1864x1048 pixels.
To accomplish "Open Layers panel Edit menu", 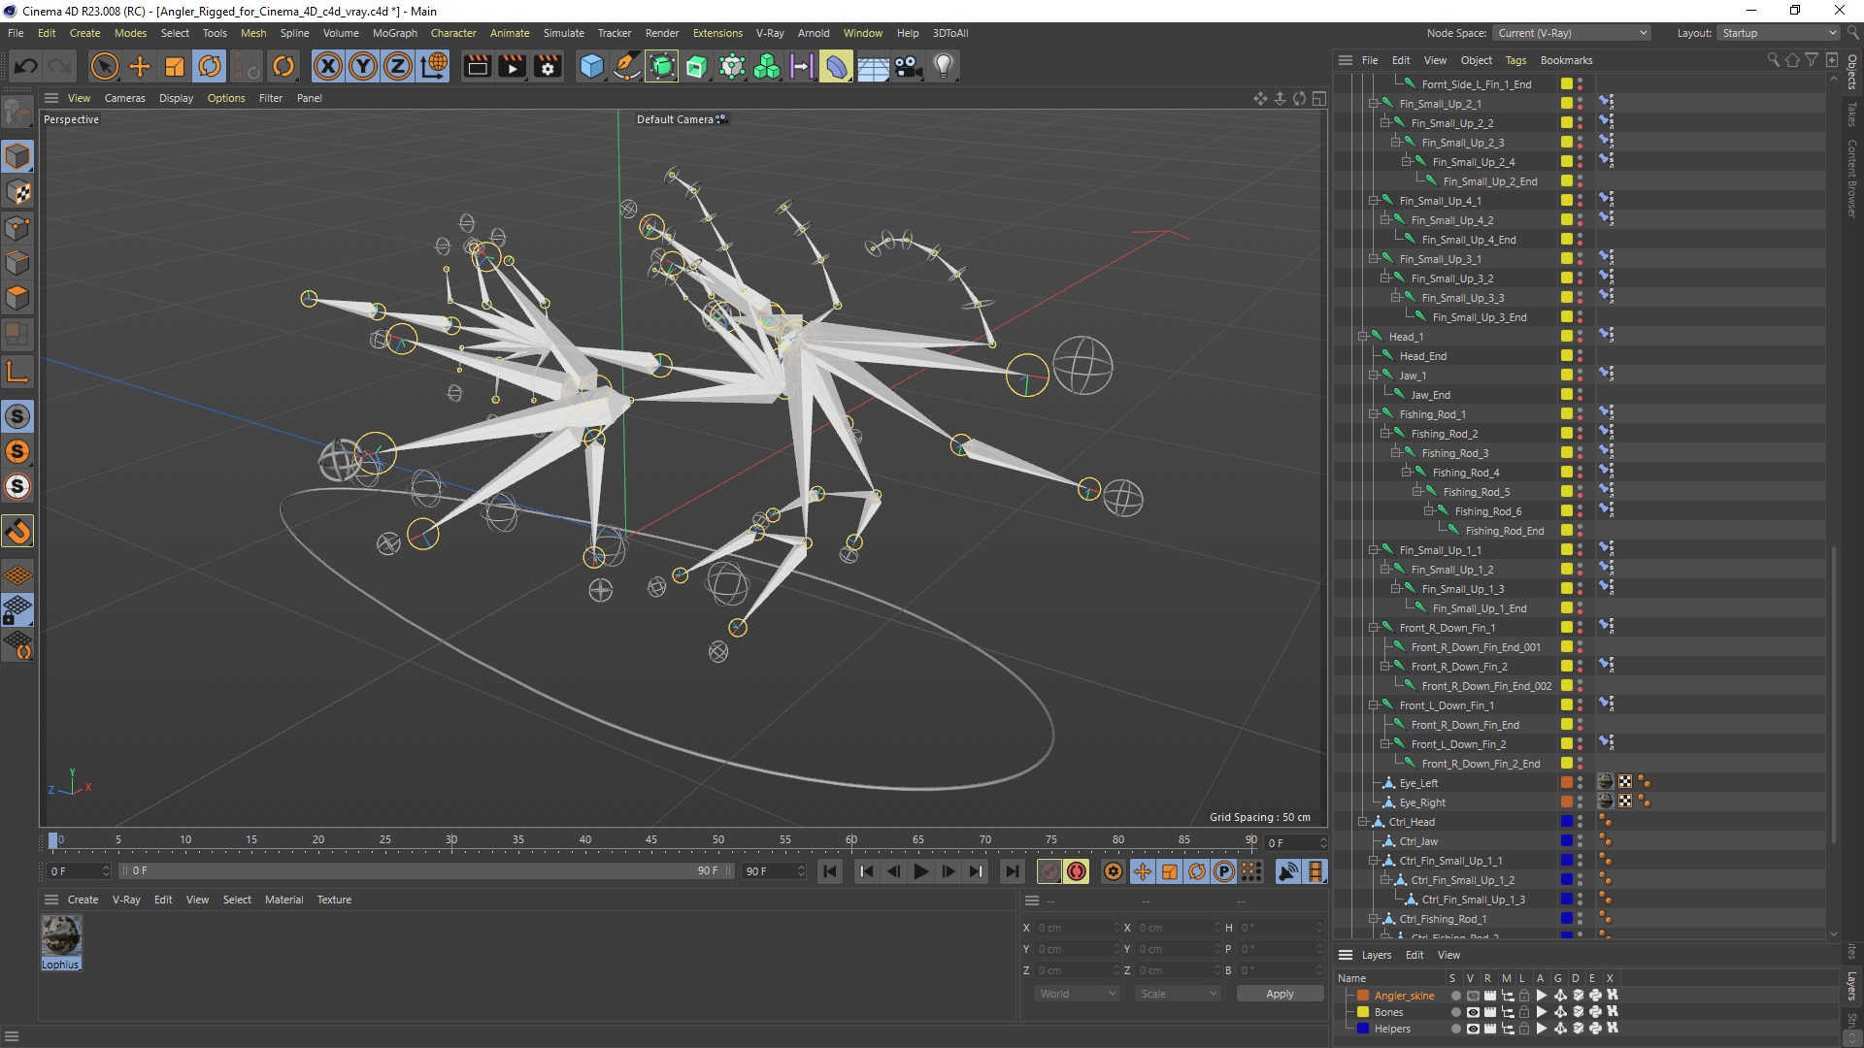I will coord(1415,955).
